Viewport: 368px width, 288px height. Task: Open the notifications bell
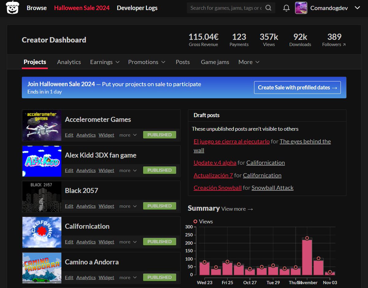pos(286,8)
